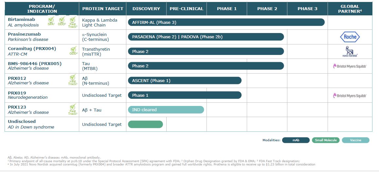
Task: Click the Novo Nordisk logo
Action: click(350, 51)
